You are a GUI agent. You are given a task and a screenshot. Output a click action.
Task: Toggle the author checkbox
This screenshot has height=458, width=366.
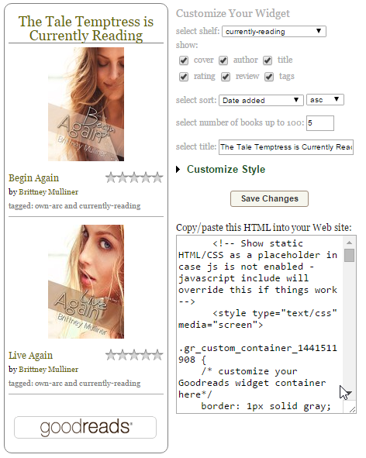click(223, 60)
